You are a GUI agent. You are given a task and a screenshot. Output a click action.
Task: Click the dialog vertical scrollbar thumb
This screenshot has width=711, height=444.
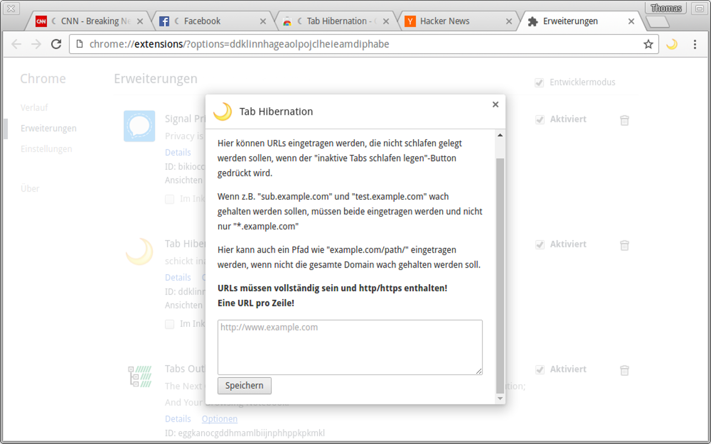tap(500, 275)
